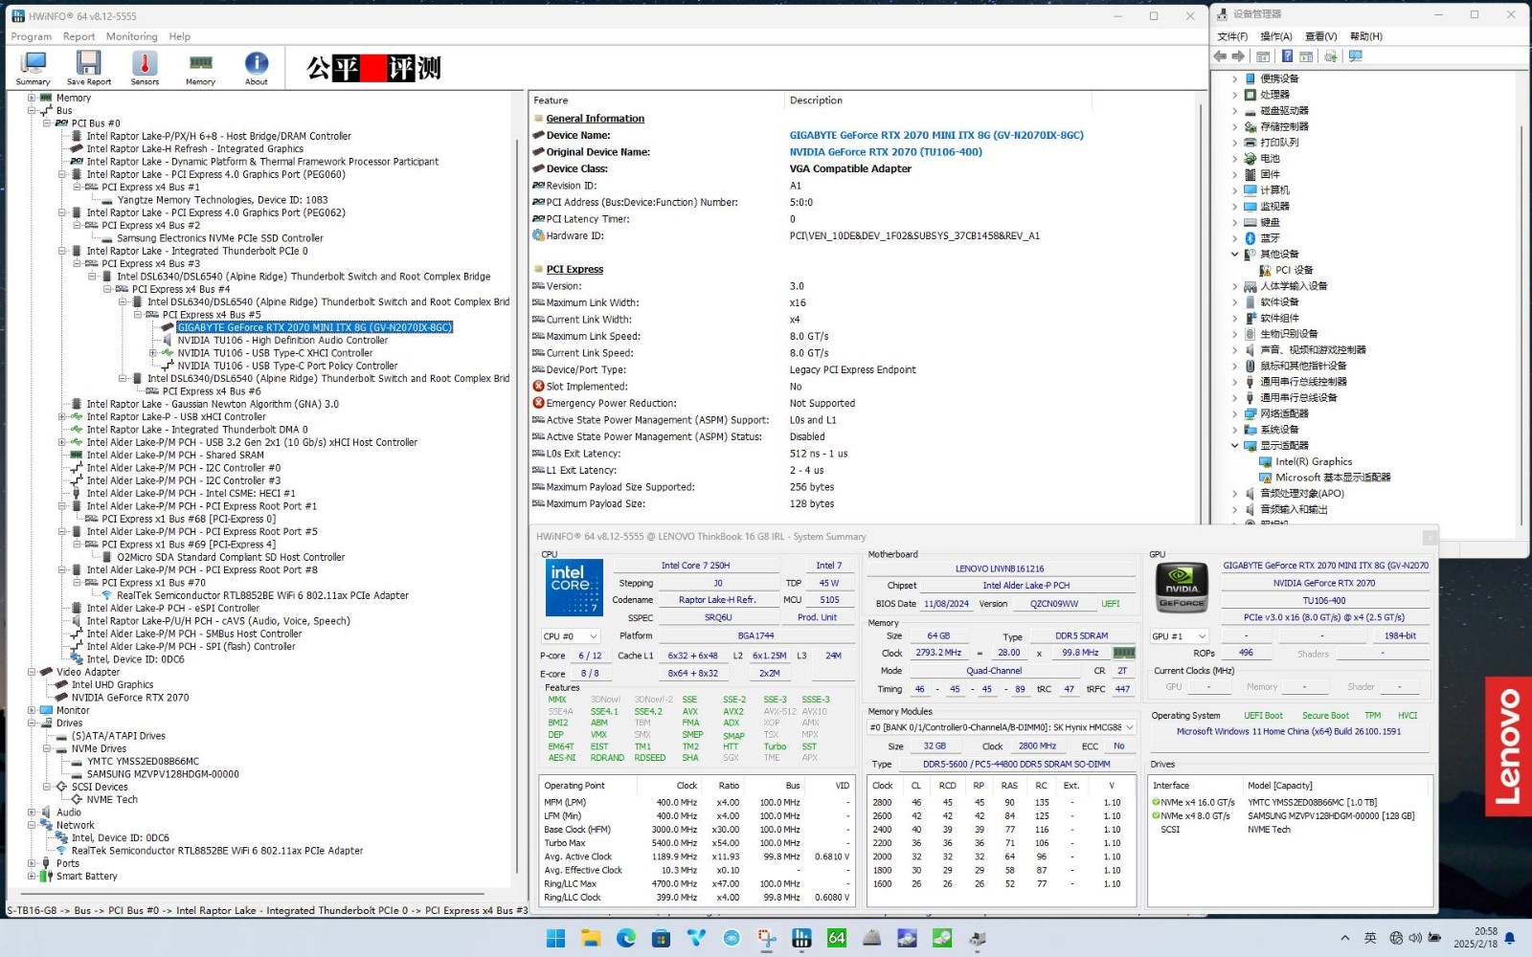Select Samsung Electronics NVMe PCIe SSD Controller row
The height and width of the screenshot is (957, 1532).
point(220,238)
